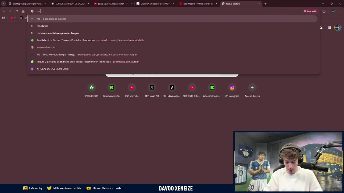
Task: Open the bookmarks apps grid icon
Action: pos(3,18)
